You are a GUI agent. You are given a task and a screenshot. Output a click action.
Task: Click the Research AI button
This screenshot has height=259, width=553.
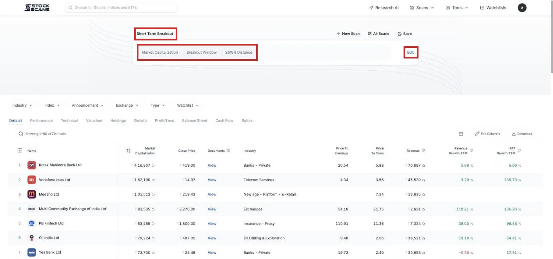point(384,7)
